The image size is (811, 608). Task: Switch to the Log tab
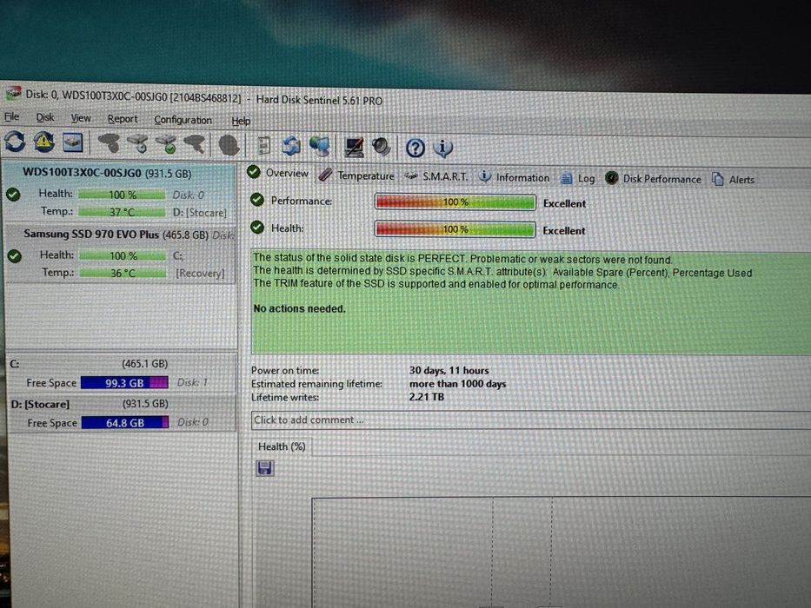(x=578, y=178)
